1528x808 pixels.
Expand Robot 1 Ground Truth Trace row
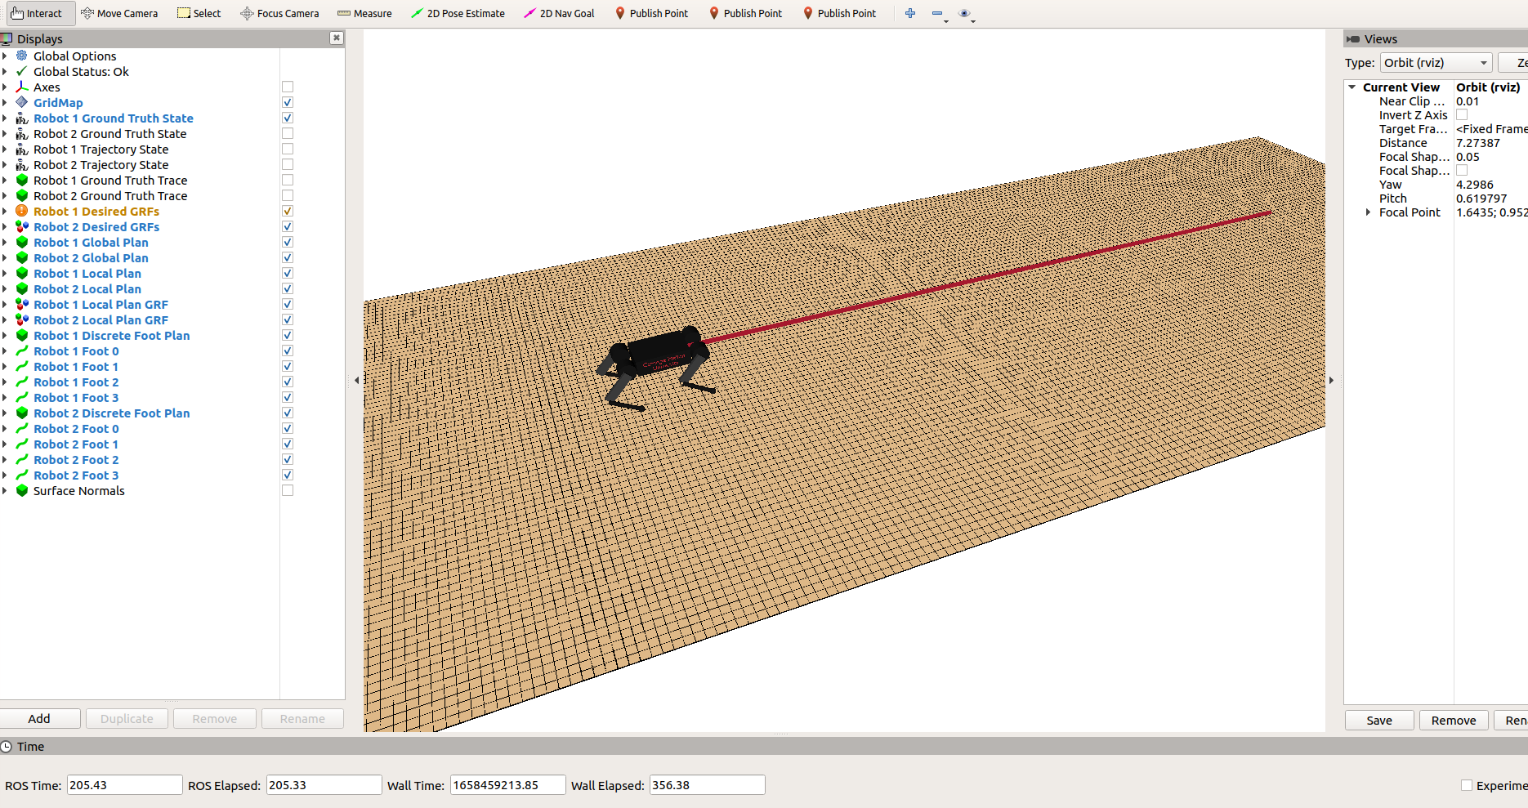(x=5, y=180)
